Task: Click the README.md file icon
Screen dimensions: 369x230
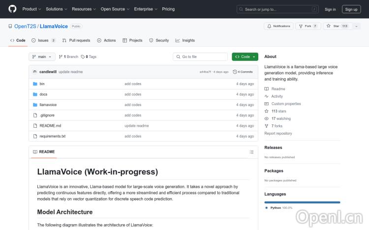Action: coord(35,126)
